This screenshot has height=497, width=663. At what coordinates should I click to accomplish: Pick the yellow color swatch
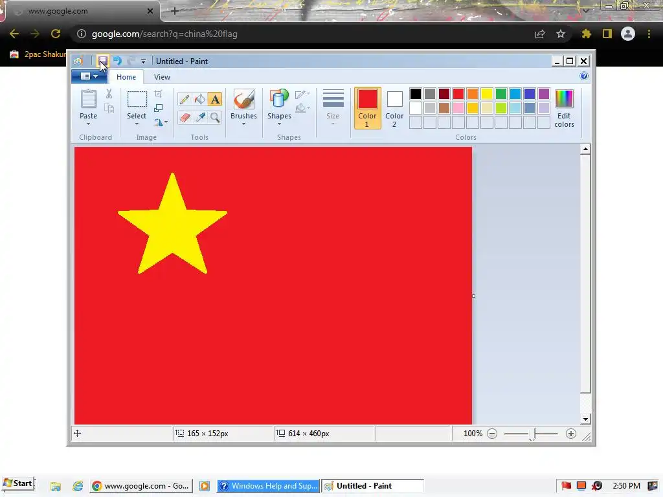coord(487,93)
